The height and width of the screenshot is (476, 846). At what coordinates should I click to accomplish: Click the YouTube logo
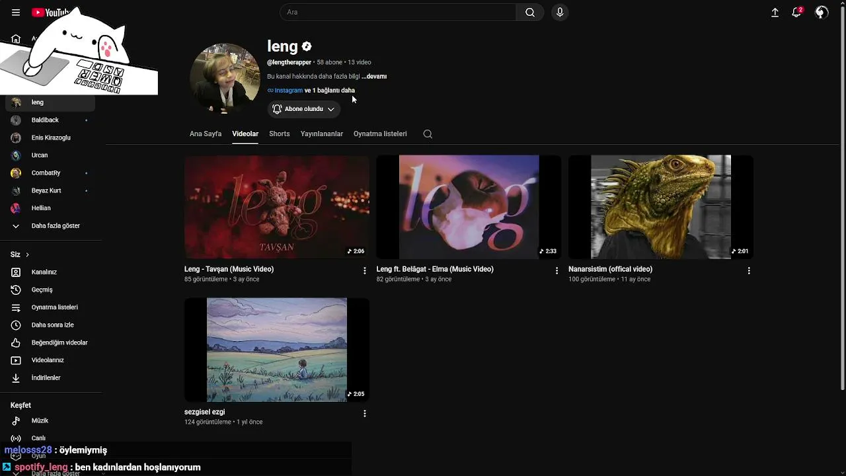50,13
